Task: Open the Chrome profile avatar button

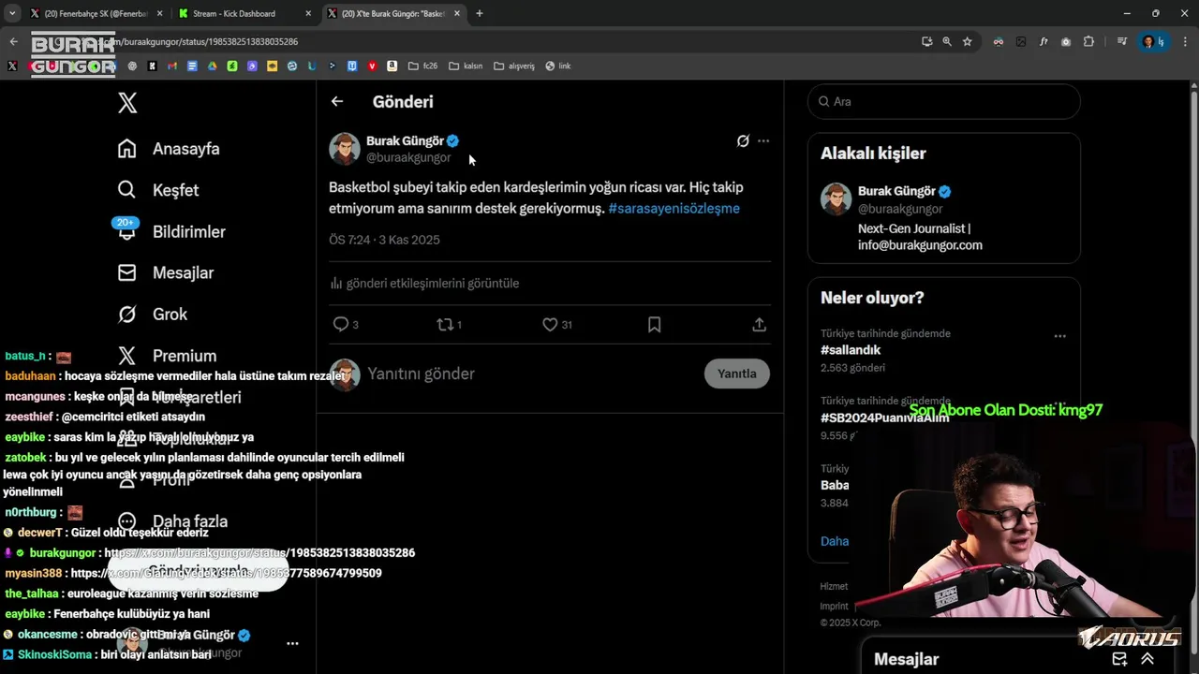Action: tap(1154, 41)
